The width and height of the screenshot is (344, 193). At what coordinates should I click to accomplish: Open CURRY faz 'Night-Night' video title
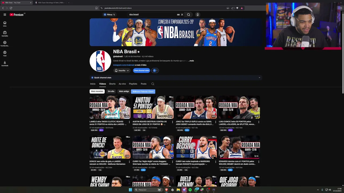tap(151, 163)
